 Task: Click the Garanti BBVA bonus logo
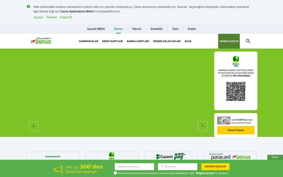click(x=41, y=41)
